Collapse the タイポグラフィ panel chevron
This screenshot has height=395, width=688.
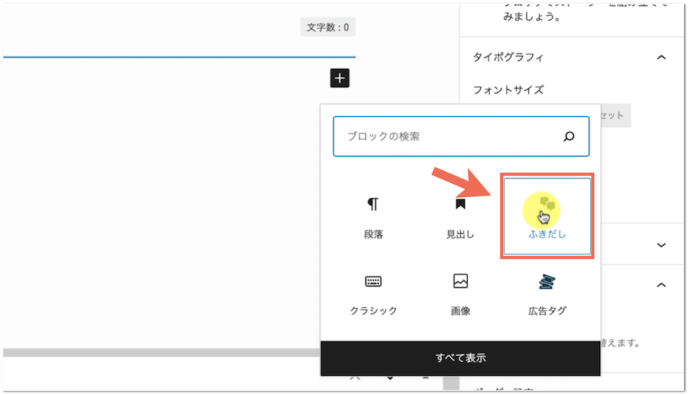661,57
